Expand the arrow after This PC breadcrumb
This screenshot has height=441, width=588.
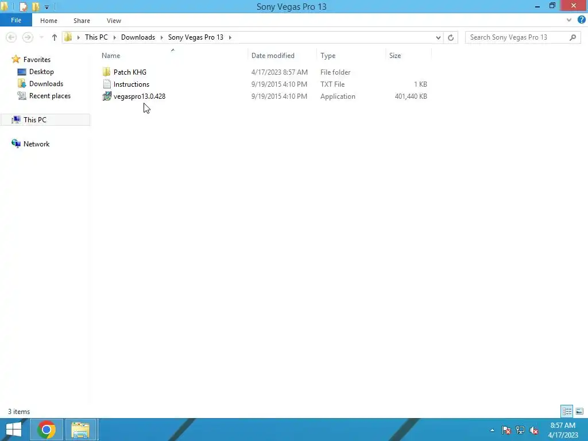(114, 37)
